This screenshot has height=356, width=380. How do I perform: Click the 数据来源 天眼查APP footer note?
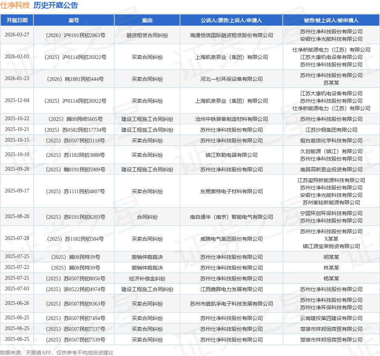(x=57, y=353)
